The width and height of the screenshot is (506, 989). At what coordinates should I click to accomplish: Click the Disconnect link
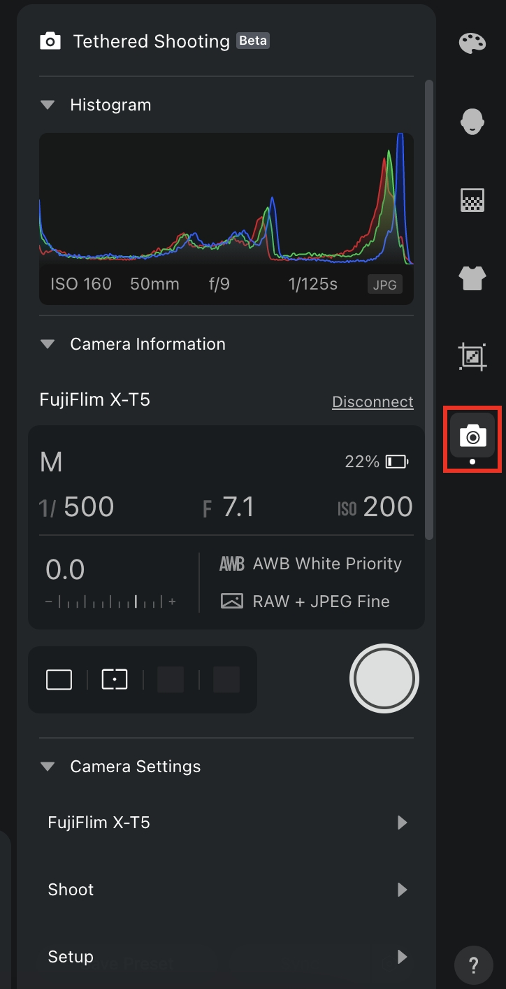(x=373, y=402)
